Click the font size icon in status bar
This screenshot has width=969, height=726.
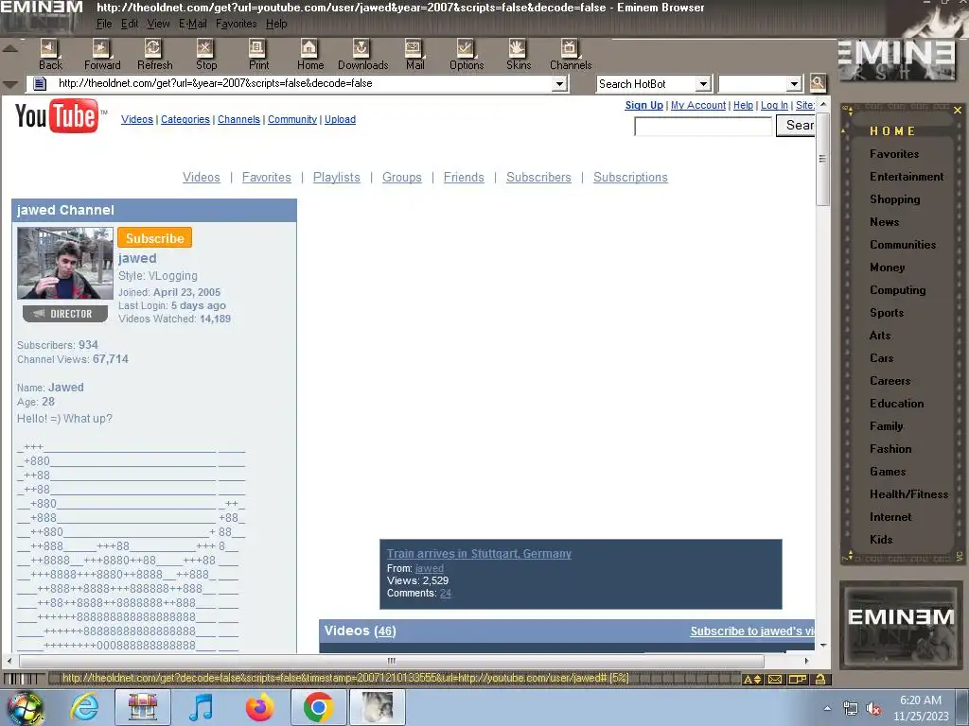752,679
